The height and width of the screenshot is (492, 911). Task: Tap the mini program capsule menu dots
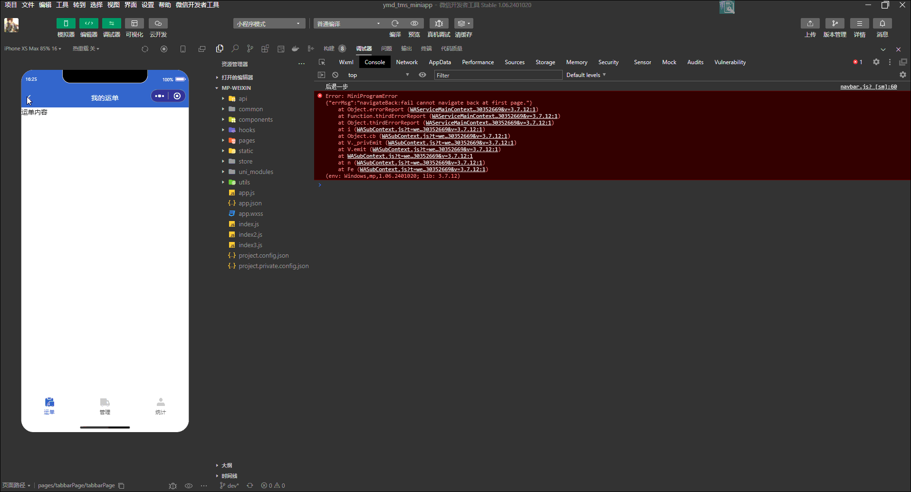(160, 96)
